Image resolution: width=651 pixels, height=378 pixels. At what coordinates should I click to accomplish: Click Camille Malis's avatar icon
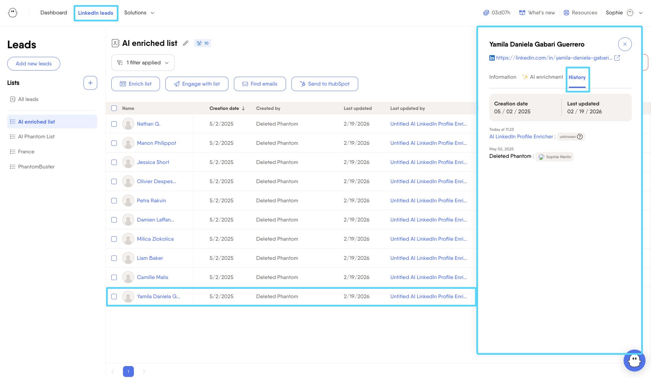click(128, 277)
